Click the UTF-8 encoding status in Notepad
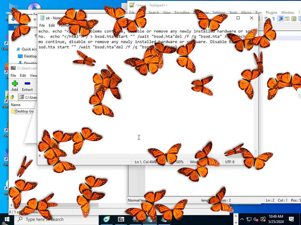The image size is (301, 225). [x=230, y=162]
